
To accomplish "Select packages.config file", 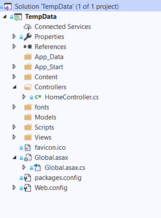I will pyautogui.click(x=58, y=178).
